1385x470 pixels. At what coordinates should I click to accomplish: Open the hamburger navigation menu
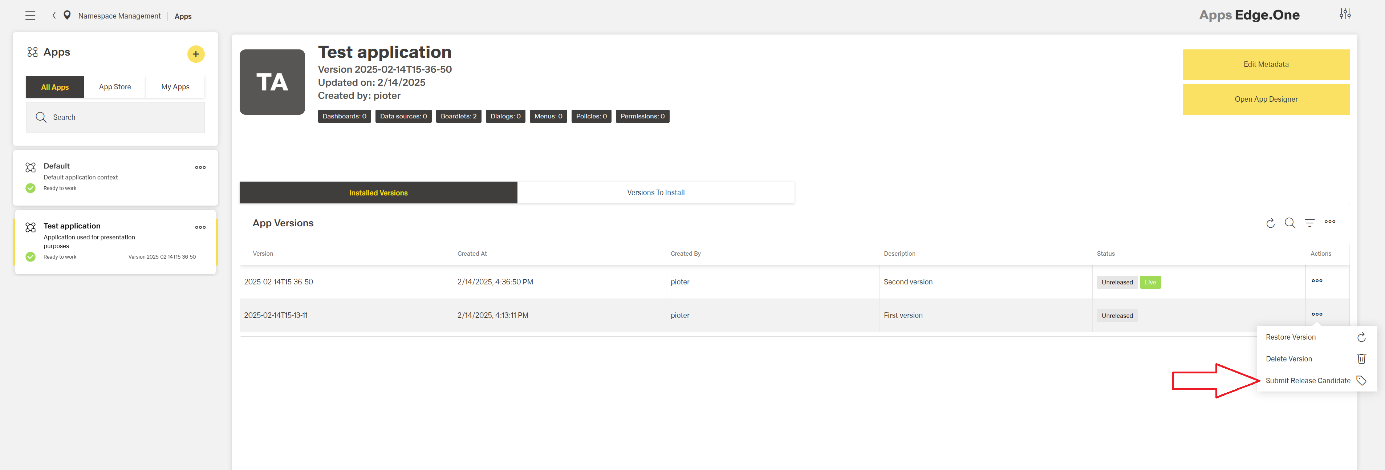click(30, 15)
